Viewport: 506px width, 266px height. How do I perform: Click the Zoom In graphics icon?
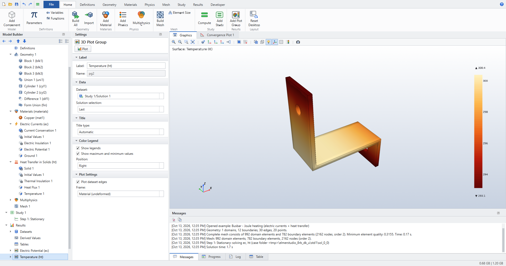click(x=174, y=42)
